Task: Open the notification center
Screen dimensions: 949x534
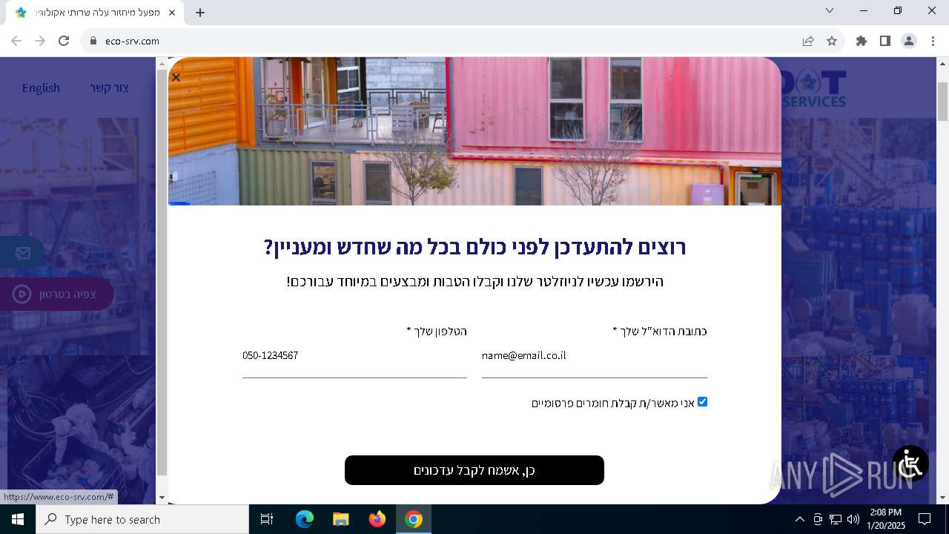Action: (x=925, y=519)
